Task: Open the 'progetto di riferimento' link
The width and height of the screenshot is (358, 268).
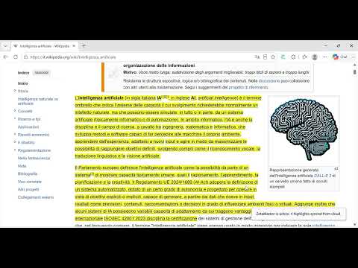Action: click(x=248, y=87)
